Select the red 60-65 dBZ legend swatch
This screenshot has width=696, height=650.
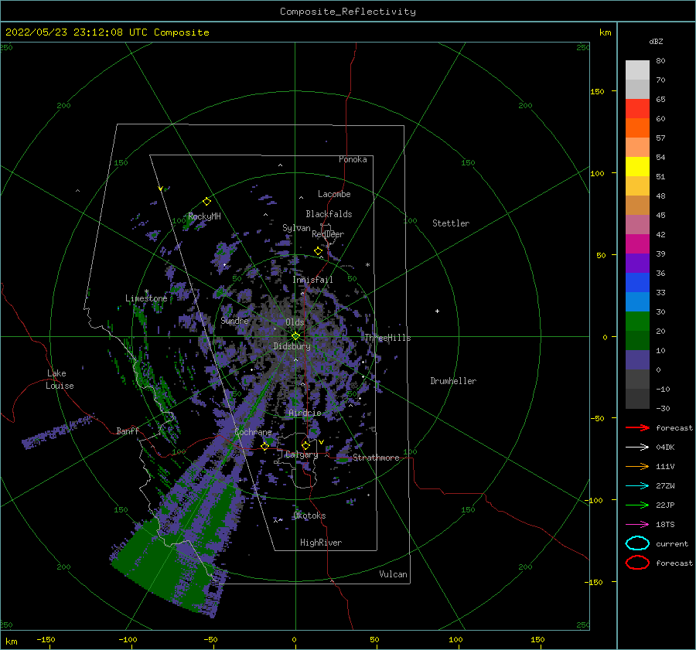637,109
